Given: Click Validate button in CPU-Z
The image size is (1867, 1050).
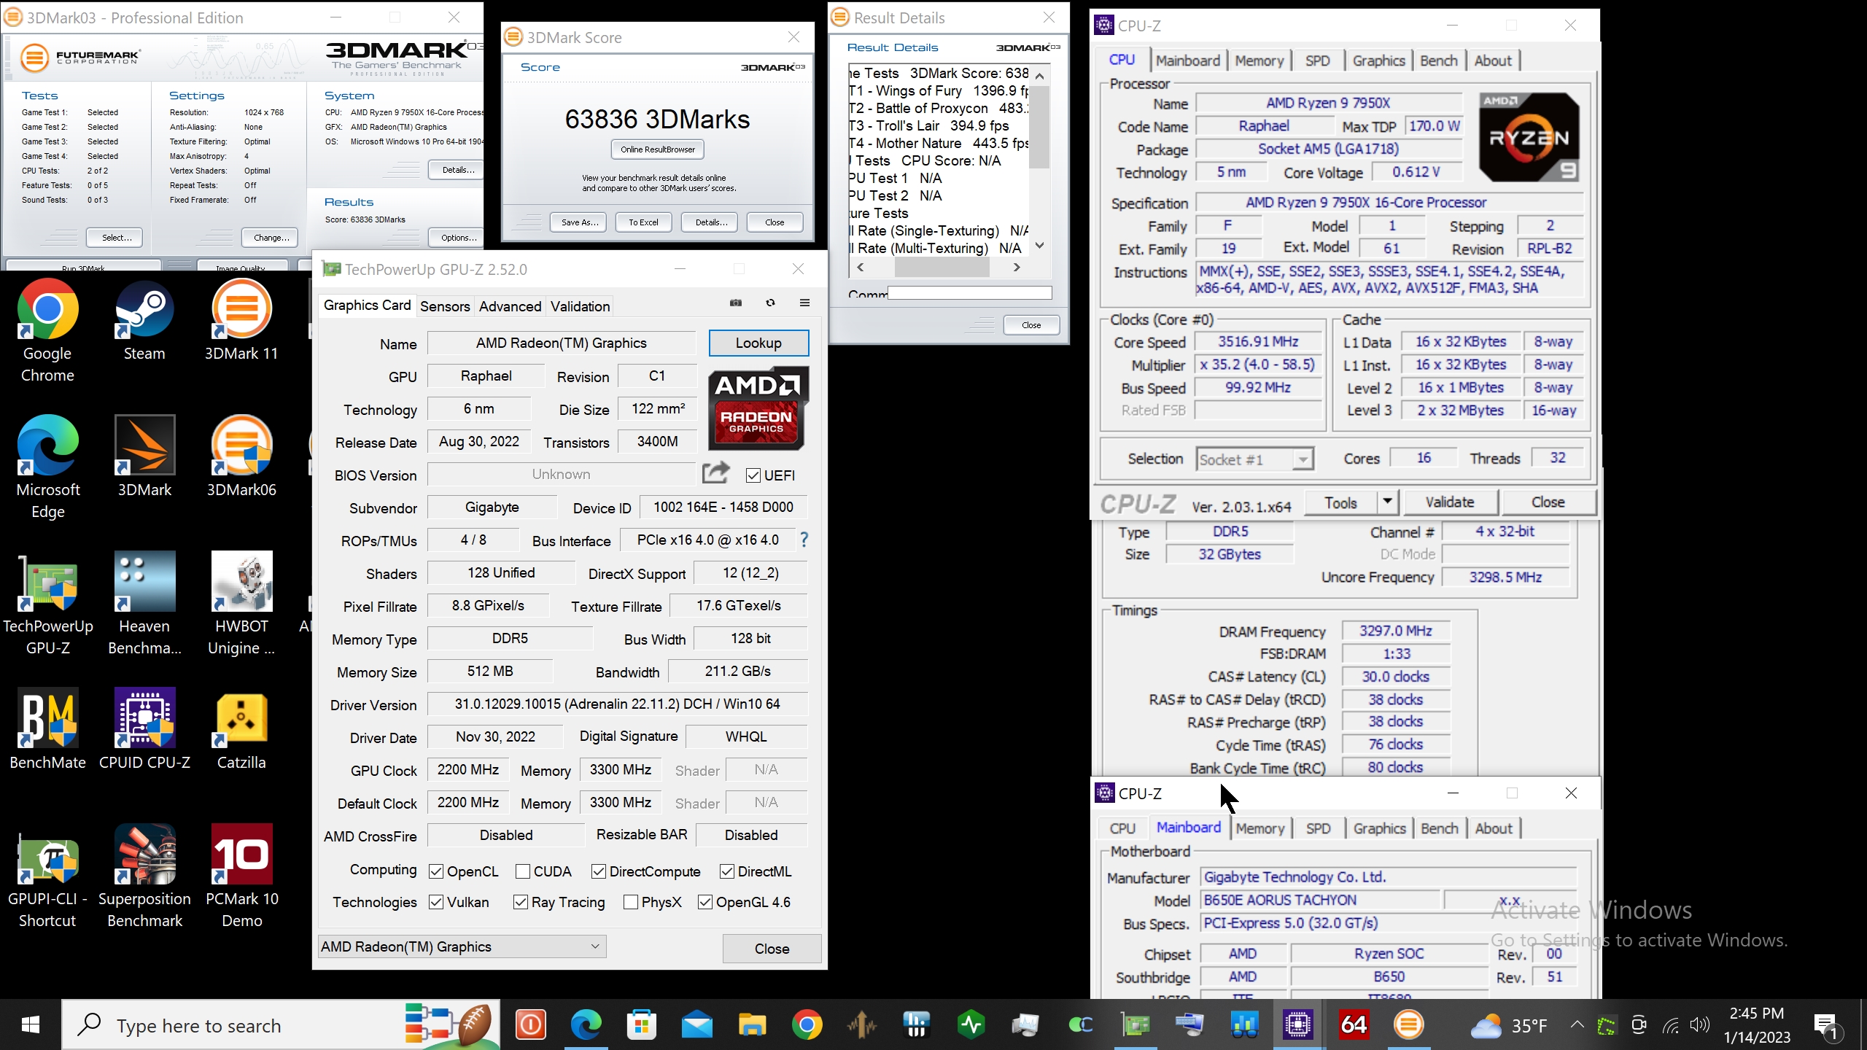Looking at the screenshot, I should click(x=1450, y=502).
